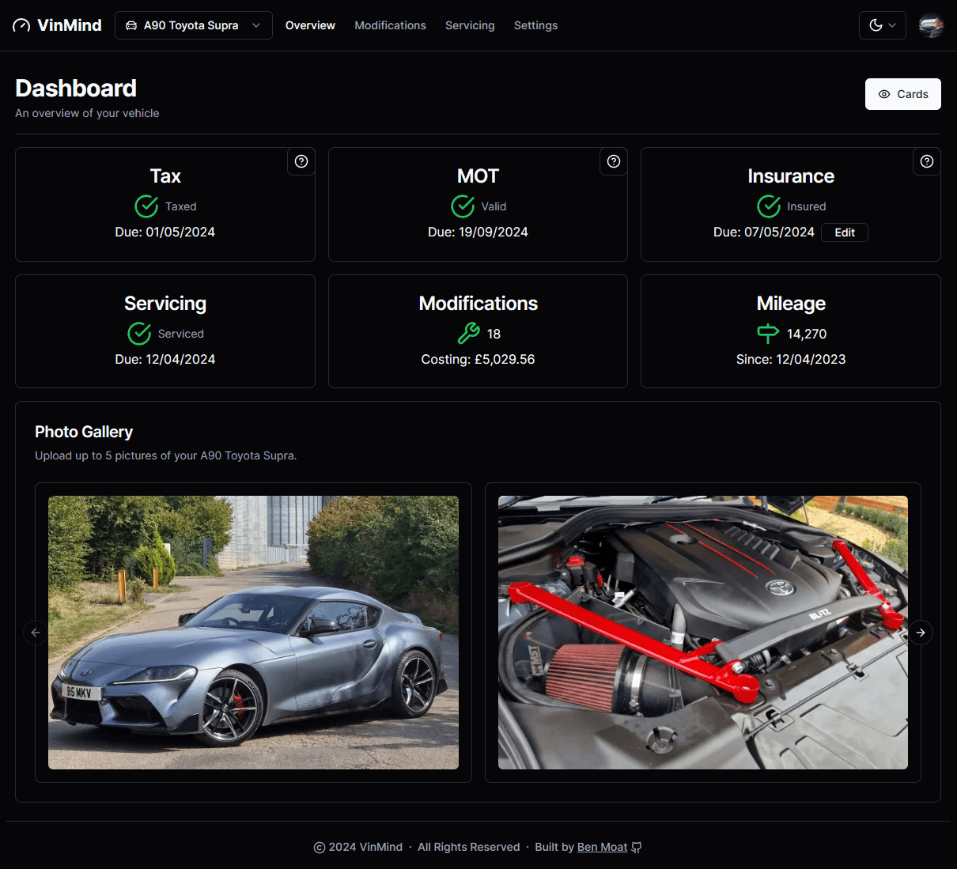Click the Modifications wrench icon
957x869 pixels.
tap(469, 334)
